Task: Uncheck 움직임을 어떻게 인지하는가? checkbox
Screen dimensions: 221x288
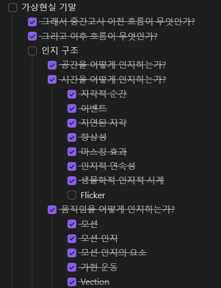Action: point(52,210)
